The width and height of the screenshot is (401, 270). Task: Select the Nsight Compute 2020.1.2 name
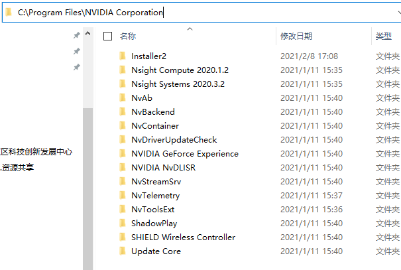(180, 70)
